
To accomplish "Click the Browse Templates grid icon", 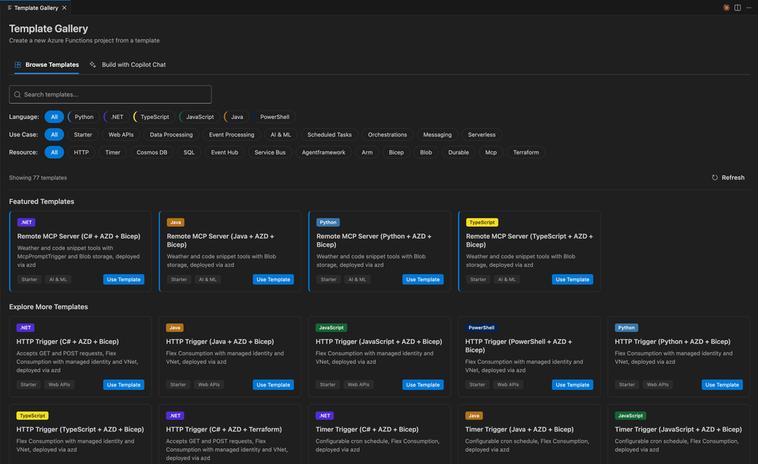I will pyautogui.click(x=18, y=64).
